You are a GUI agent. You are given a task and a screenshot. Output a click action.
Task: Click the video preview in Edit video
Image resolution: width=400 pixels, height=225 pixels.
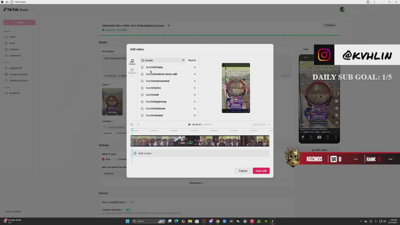click(x=236, y=88)
